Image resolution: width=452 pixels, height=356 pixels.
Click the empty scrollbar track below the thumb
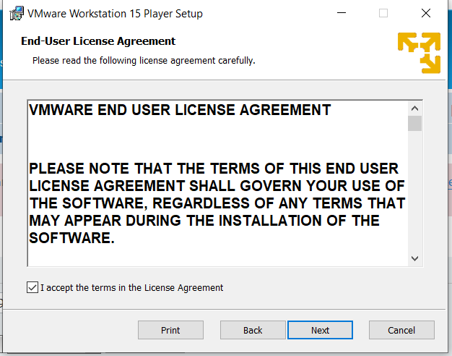(414, 195)
